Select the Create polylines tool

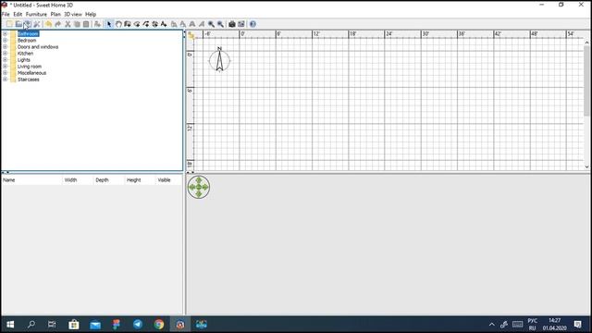pyautogui.click(x=146, y=24)
